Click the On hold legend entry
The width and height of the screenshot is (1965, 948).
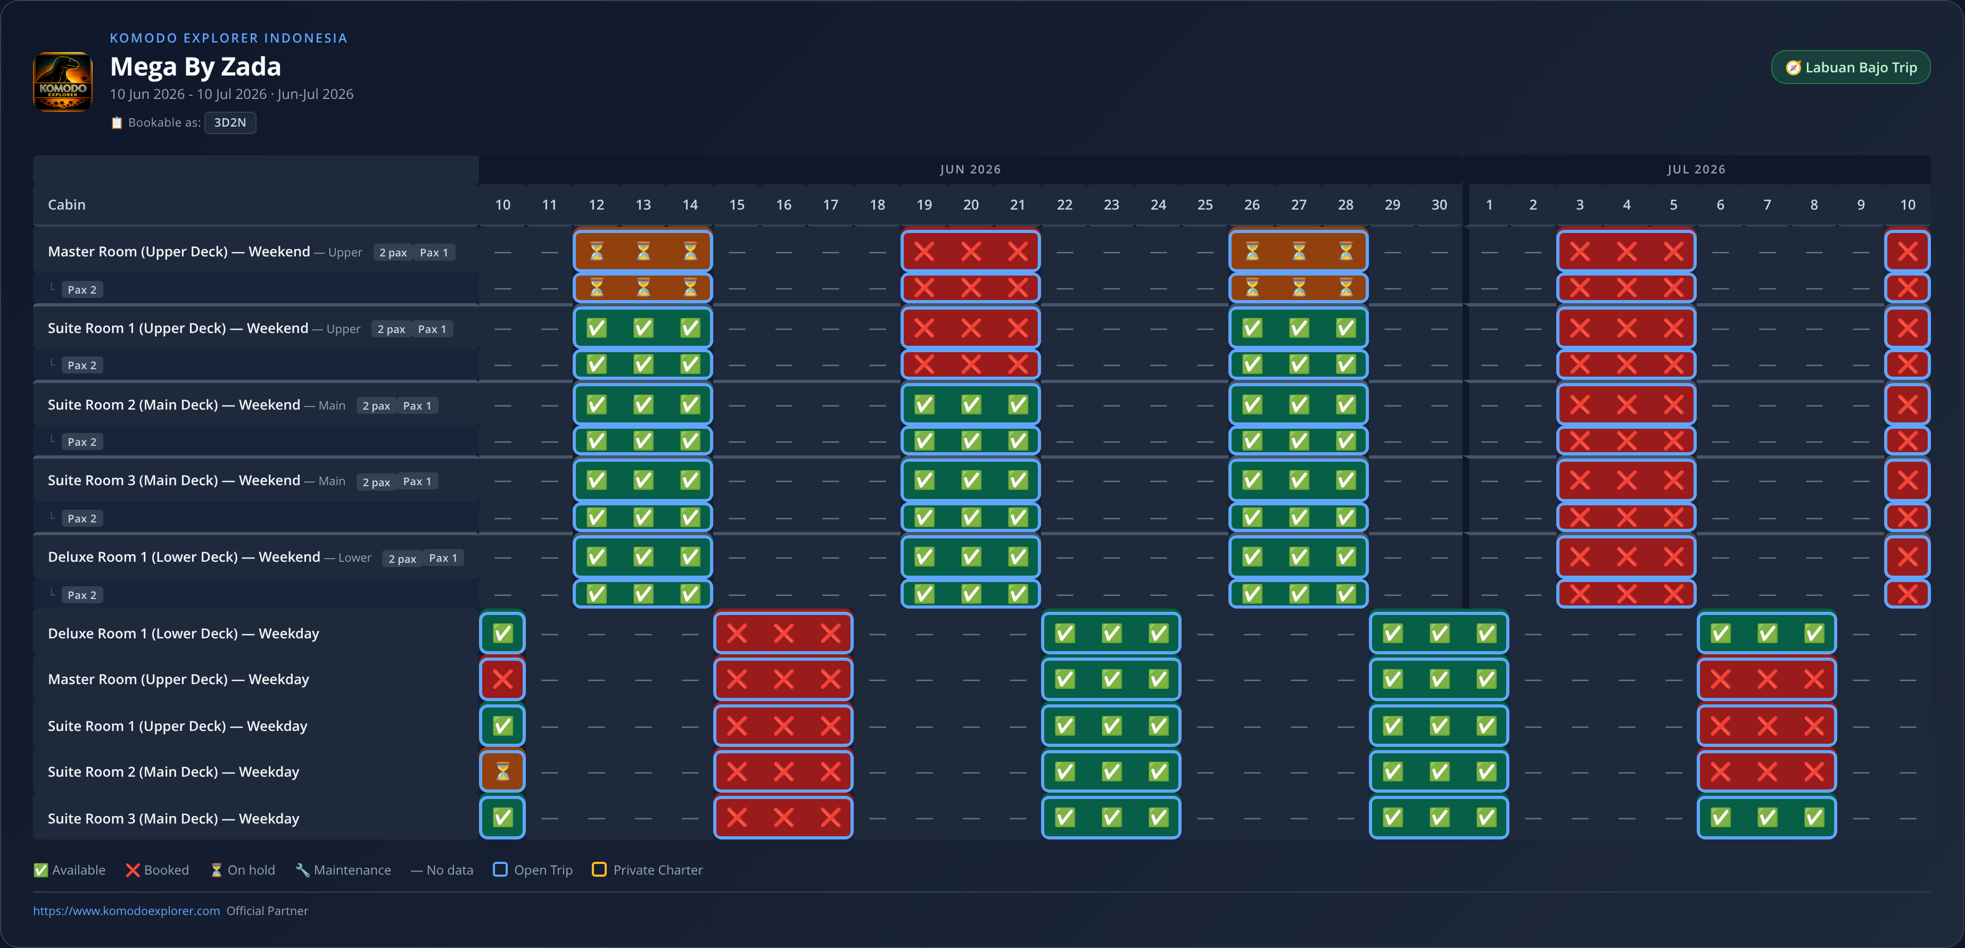coord(243,870)
